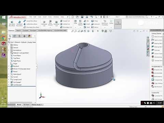Choose the Swept Boss/Base tool
This screenshot has width=164, height=123.
[x=30, y=21]
